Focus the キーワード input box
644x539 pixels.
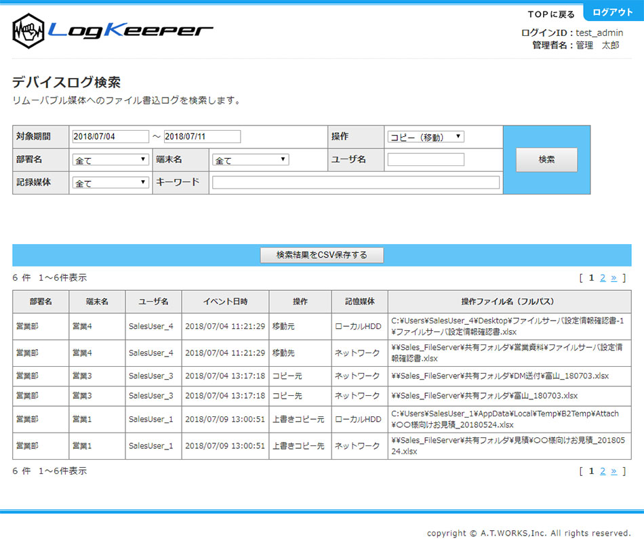(x=355, y=182)
